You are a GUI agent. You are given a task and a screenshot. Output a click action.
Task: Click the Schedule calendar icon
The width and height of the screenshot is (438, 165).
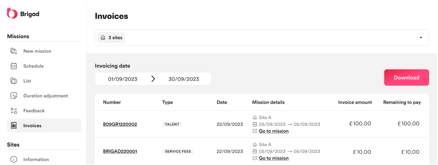[x=14, y=66]
